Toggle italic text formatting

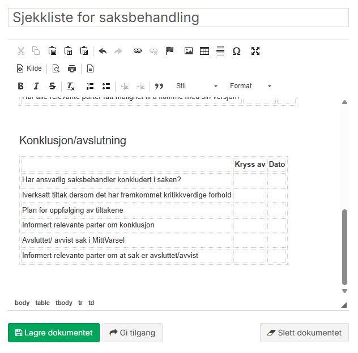(36, 86)
